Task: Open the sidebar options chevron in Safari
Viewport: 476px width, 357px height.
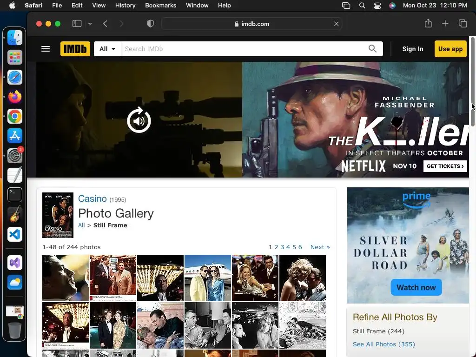Action: (x=90, y=24)
